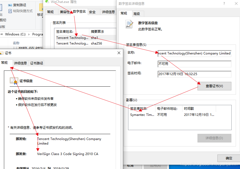
Task: Click the Paste Shortcut (粘贴快捷方式) icon
Action: [x=10, y=11]
